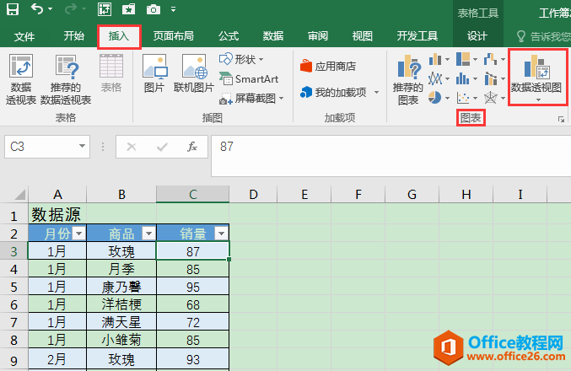Insert a statistic histogram chart
Screen dimensions: 571x371
pyautogui.click(x=466, y=78)
